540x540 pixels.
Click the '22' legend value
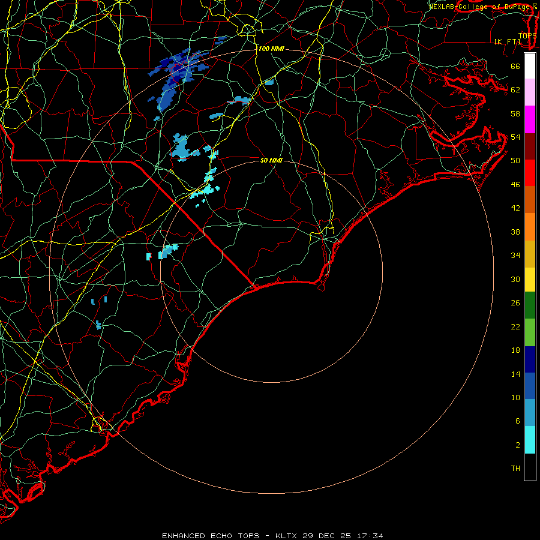pyautogui.click(x=515, y=326)
